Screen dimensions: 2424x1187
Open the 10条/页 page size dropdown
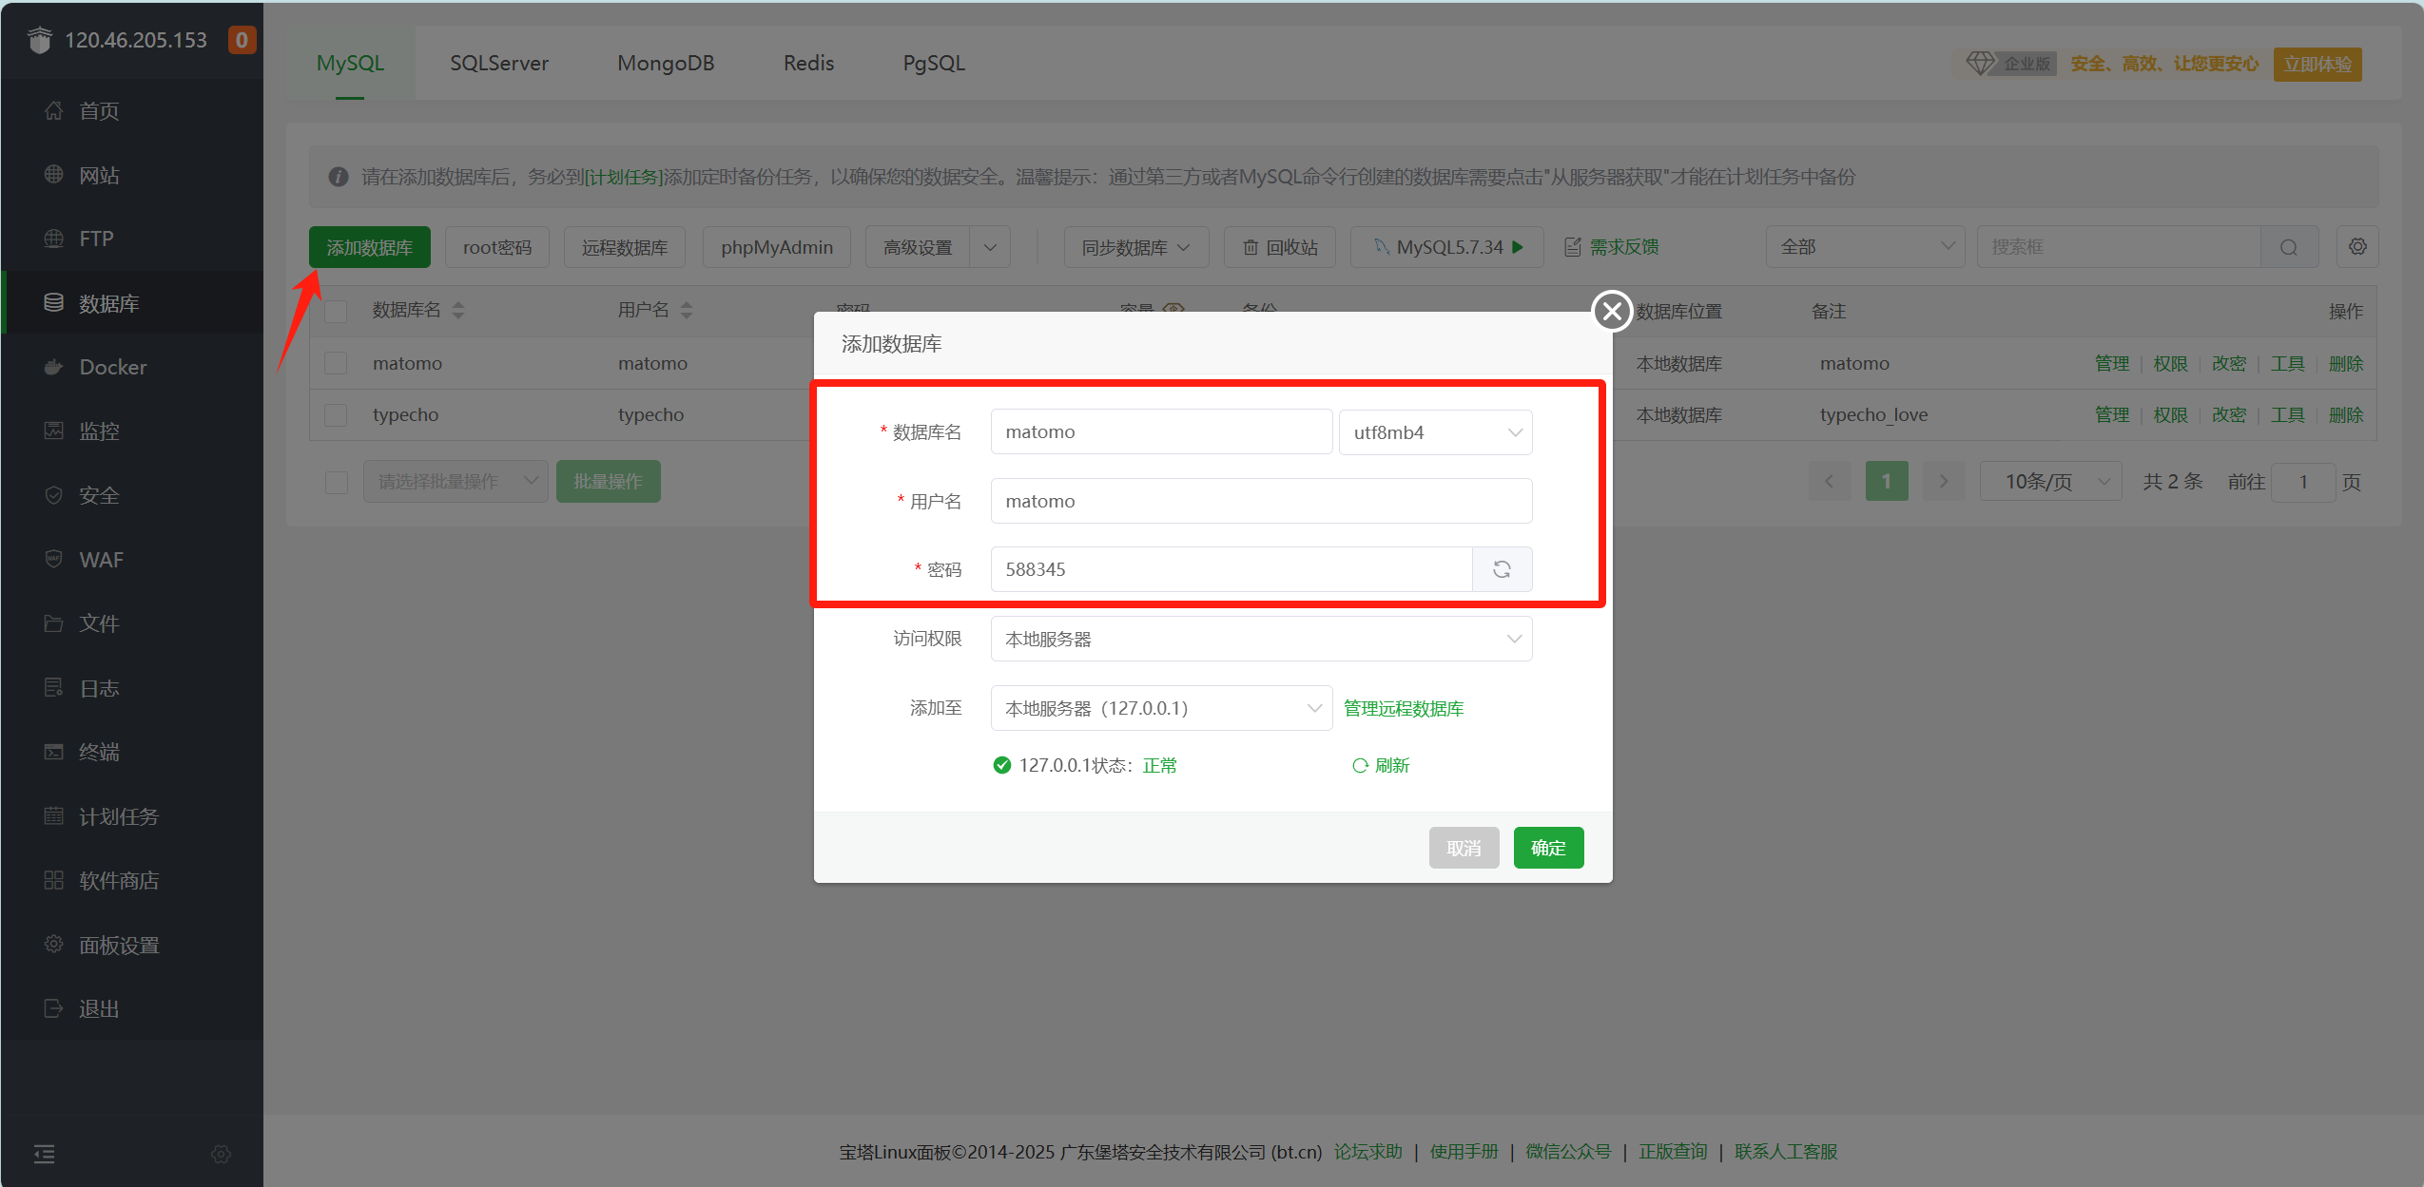[x=2050, y=482]
